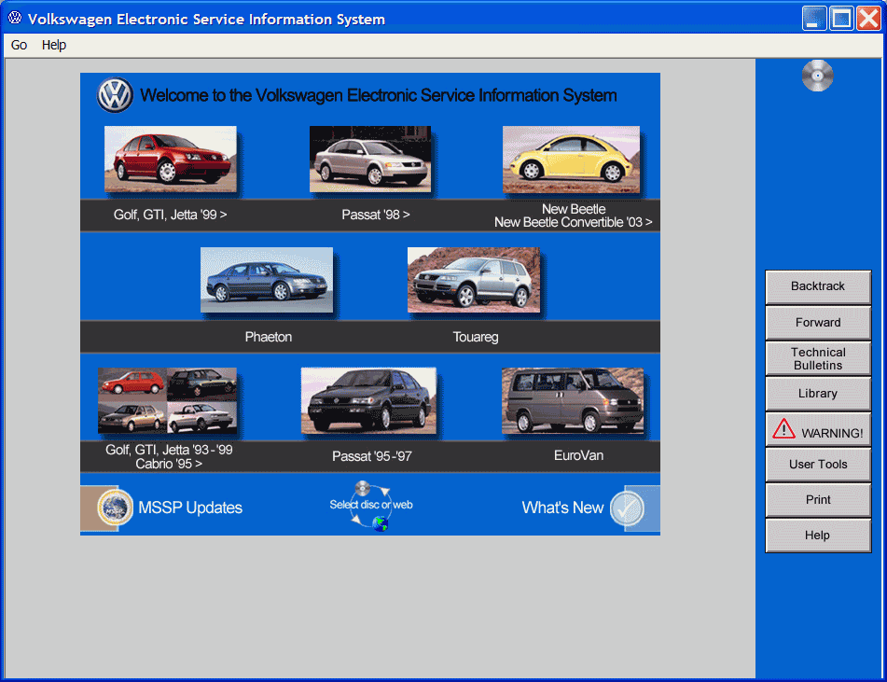
Task: Open the Go menu
Action: click(x=19, y=45)
